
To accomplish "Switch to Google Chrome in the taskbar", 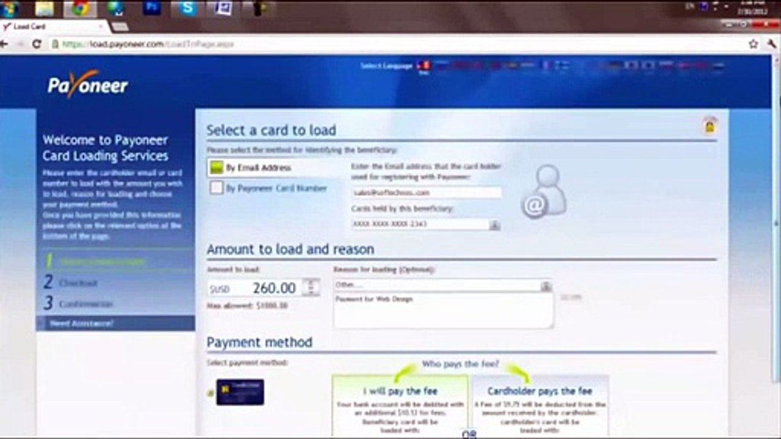I will (80, 9).
